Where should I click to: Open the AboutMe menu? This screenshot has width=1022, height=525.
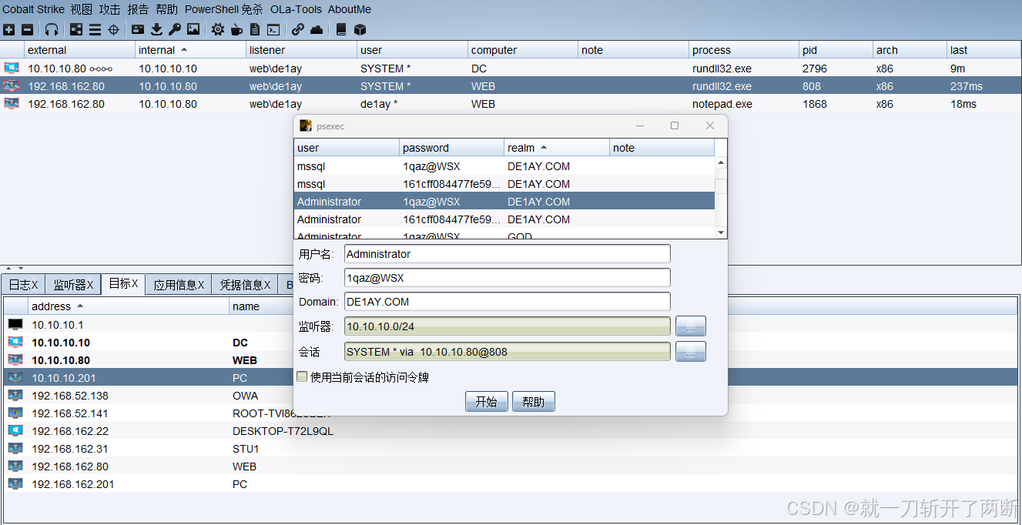[x=350, y=9]
